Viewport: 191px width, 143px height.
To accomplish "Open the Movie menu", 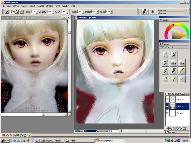I will (57, 6).
